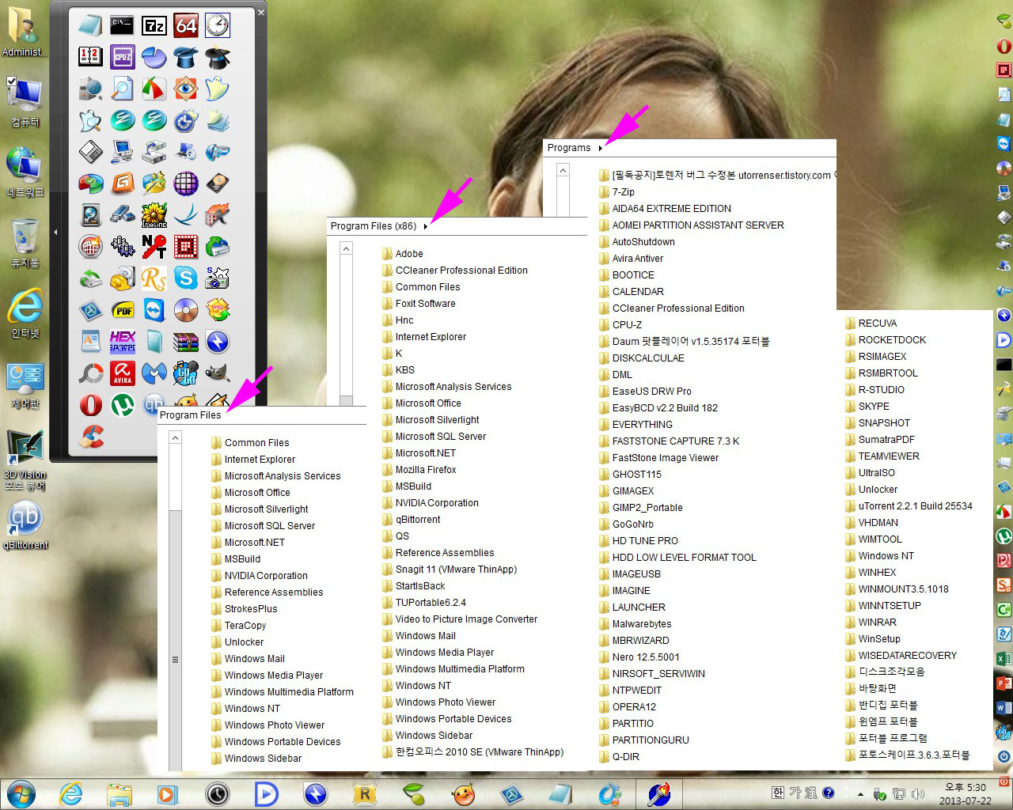Open the Program Files (x86) menu header

pyautogui.click(x=374, y=226)
